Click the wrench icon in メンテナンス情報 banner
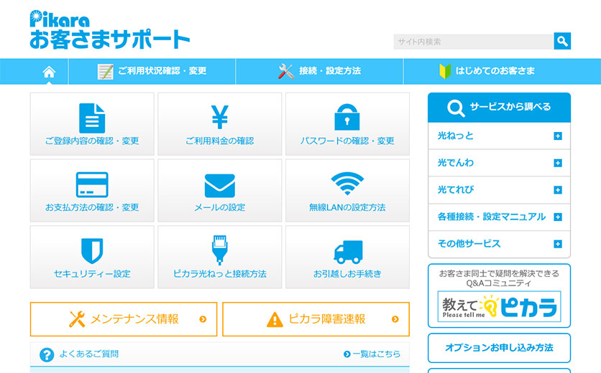The height and width of the screenshot is (373, 601). point(77,319)
